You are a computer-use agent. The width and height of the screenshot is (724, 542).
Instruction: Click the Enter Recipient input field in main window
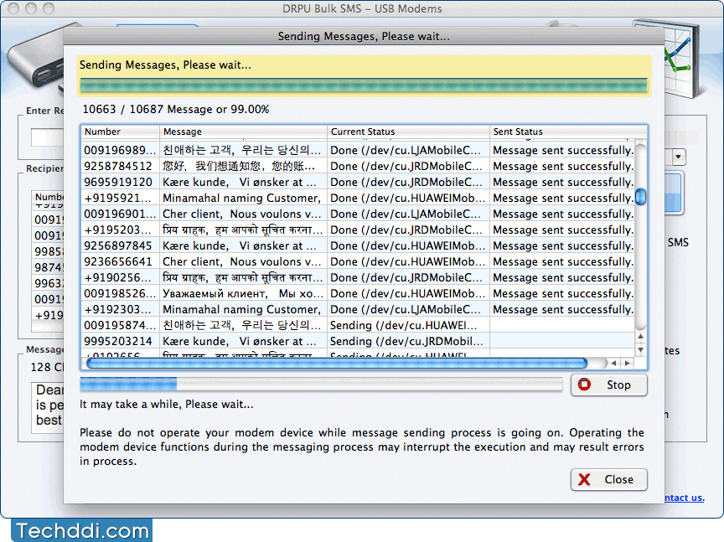[47, 137]
